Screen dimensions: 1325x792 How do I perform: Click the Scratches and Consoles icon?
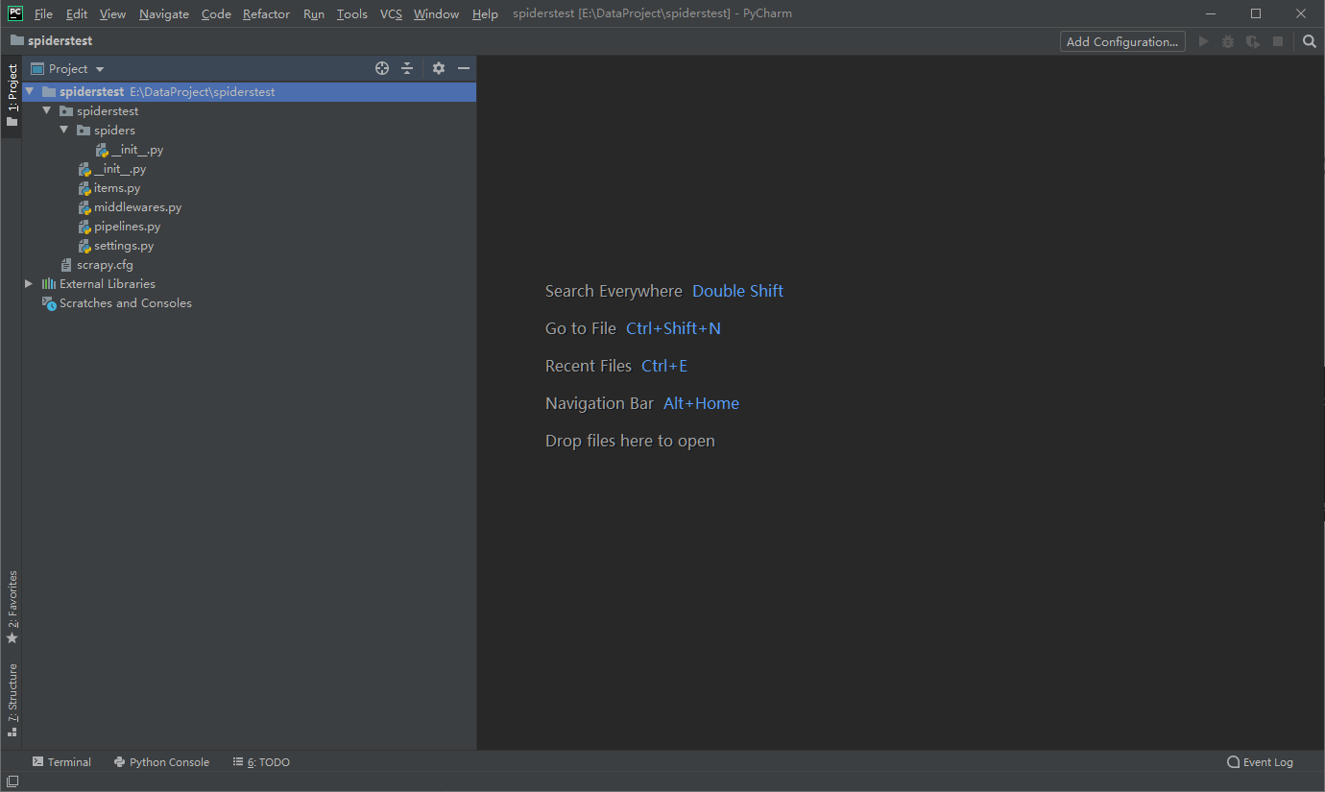49,303
